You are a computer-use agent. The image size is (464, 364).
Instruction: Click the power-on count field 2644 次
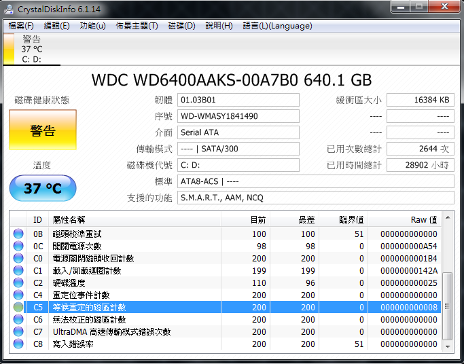421,149
